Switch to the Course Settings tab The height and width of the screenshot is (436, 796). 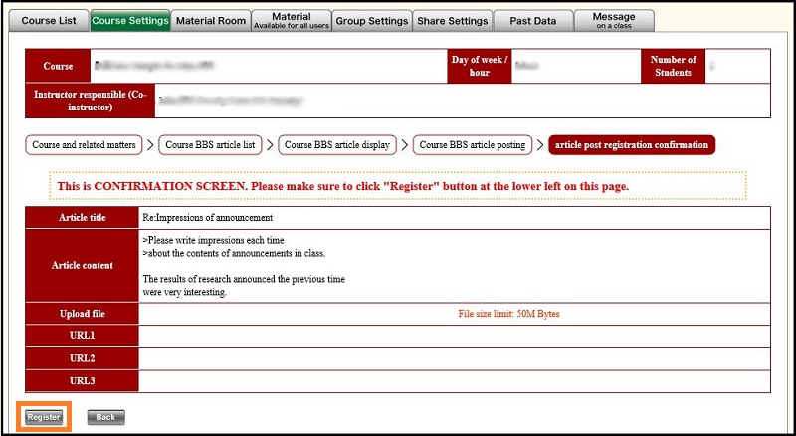(129, 21)
